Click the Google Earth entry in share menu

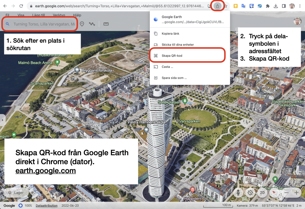(190, 19)
